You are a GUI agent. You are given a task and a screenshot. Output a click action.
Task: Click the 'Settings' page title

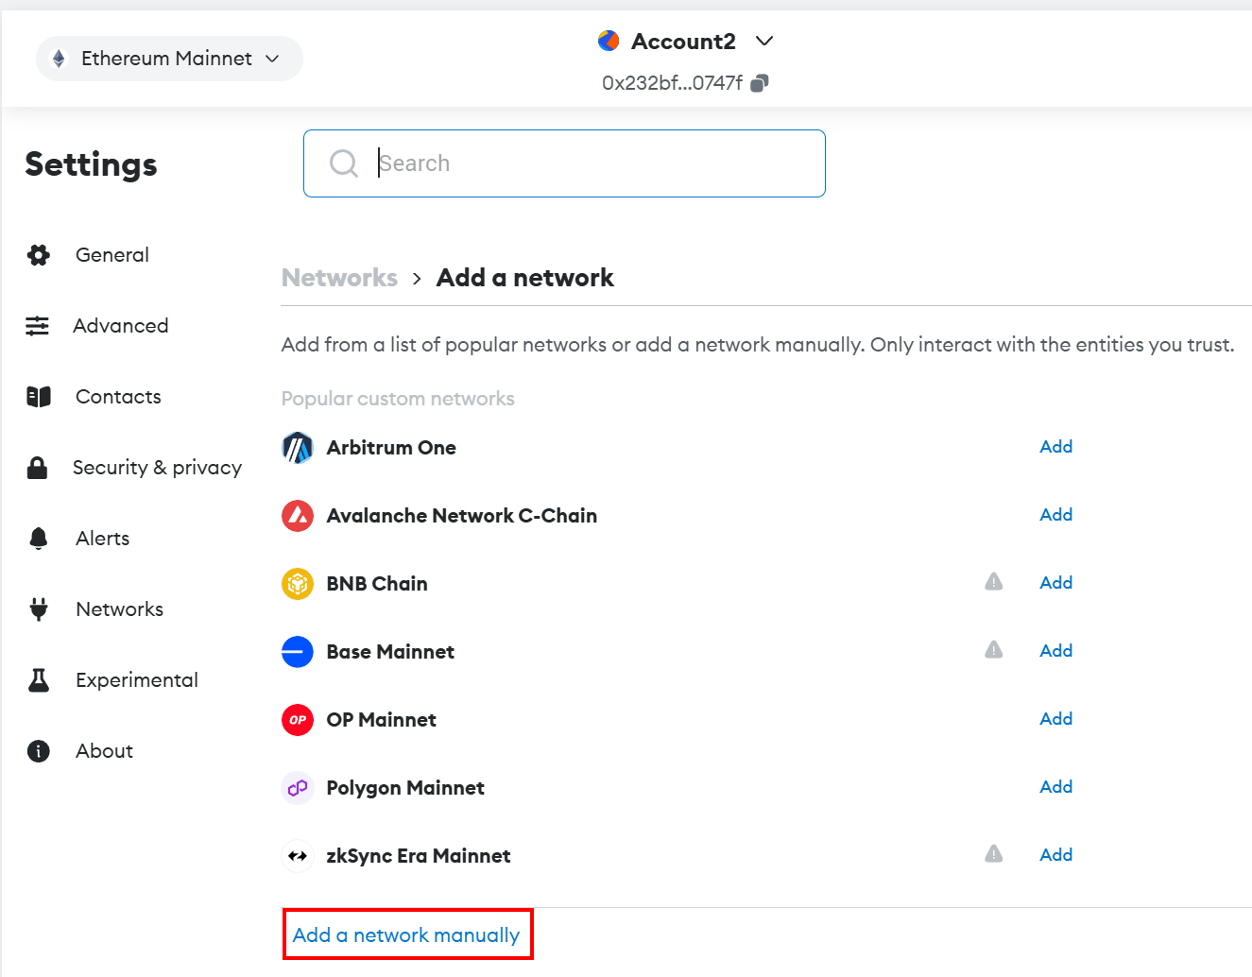pyautogui.click(x=91, y=164)
